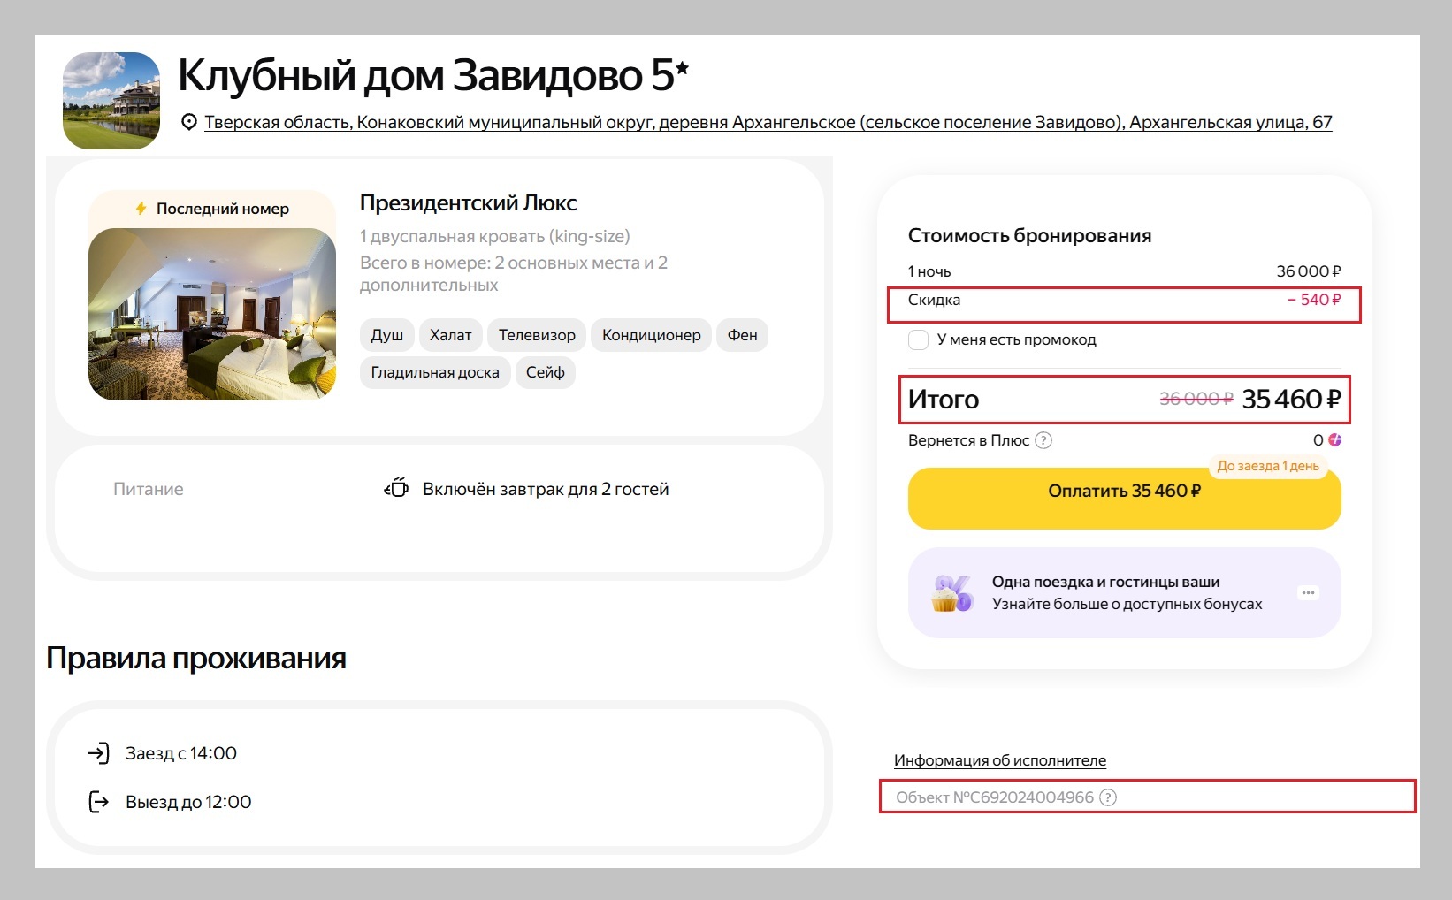Click the Гладильная доска amenity tag
Image resolution: width=1452 pixels, height=900 pixels.
tap(435, 372)
